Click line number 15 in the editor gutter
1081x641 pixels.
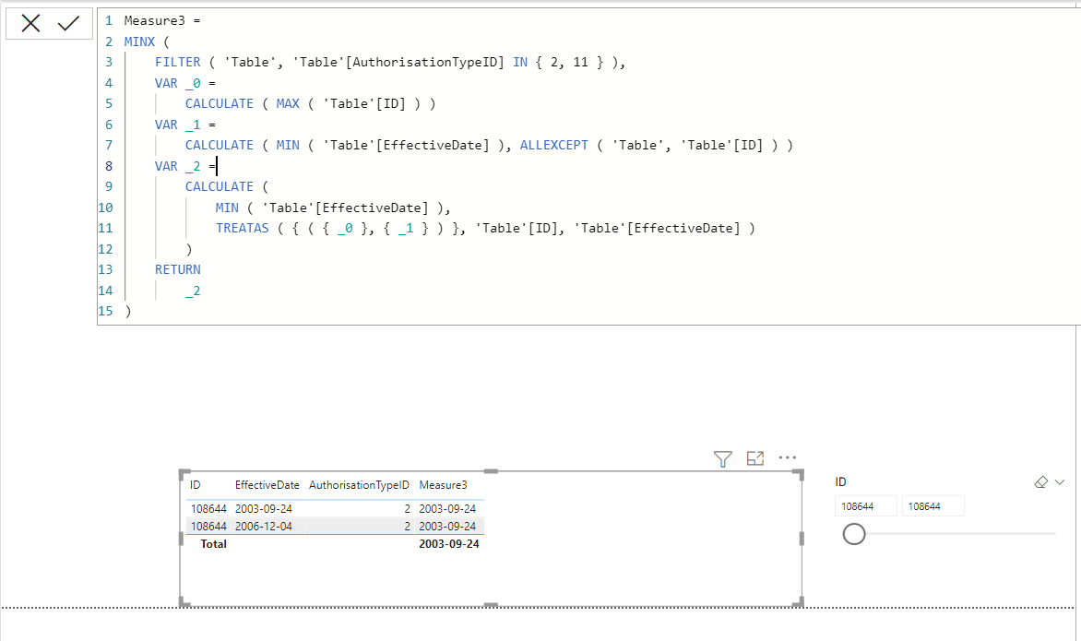coord(105,311)
